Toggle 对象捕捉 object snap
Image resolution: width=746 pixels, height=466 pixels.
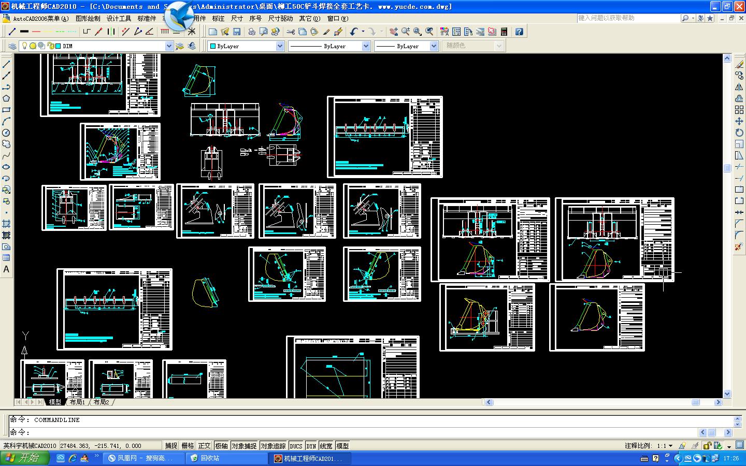click(243, 446)
